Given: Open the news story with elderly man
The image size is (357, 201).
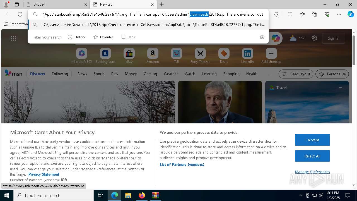Looking at the screenshot, I should coord(220,102).
